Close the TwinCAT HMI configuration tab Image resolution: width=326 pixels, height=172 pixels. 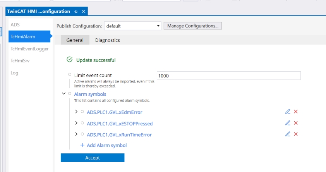pos(84,12)
